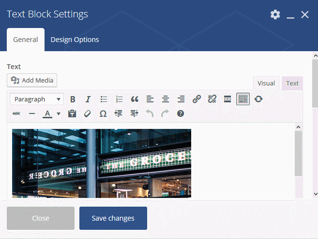
Task: Undo the last action
Action: [x=150, y=113]
